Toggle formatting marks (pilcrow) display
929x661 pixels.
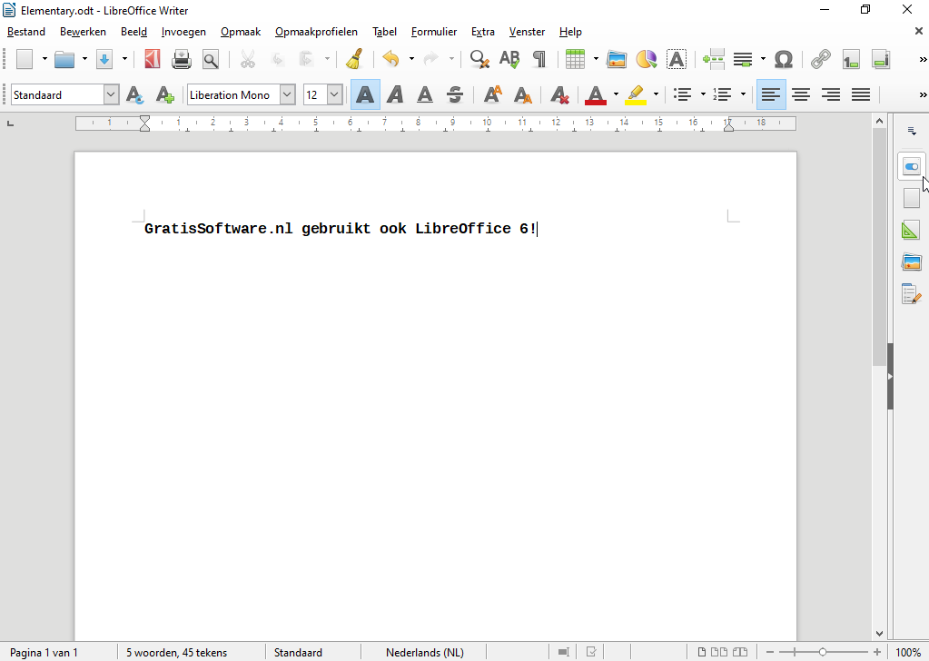point(539,60)
